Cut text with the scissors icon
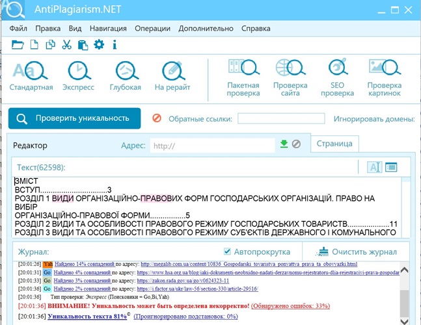Image resolution: width=421 pixels, height=325 pixels. tap(66, 44)
